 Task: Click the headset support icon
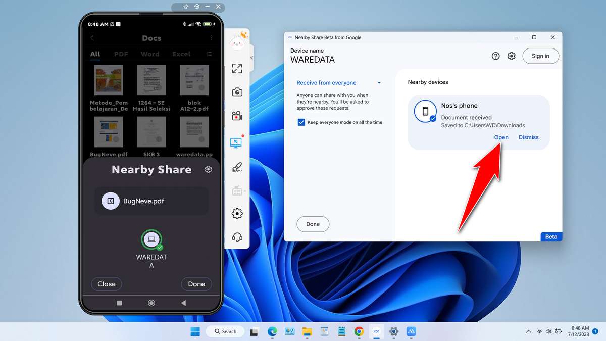coord(237,237)
